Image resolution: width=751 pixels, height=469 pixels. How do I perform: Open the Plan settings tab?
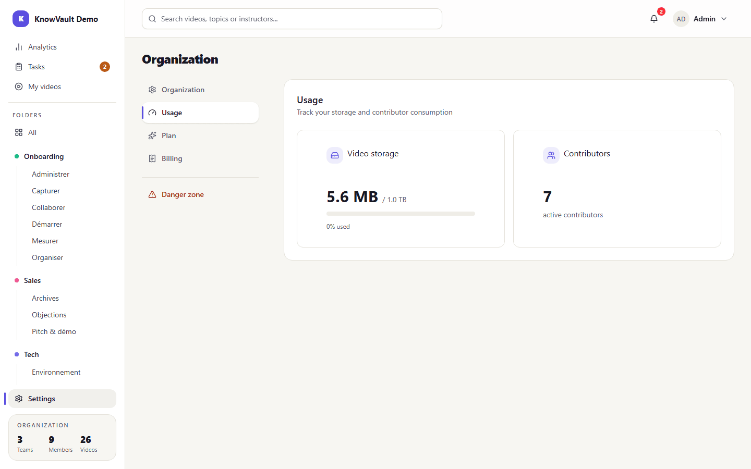click(200, 135)
